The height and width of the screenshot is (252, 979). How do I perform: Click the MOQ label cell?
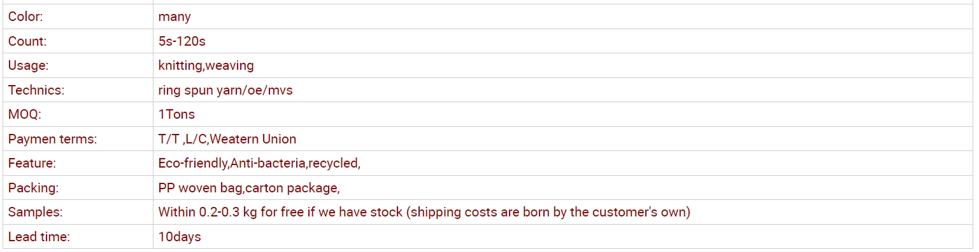coord(78,114)
